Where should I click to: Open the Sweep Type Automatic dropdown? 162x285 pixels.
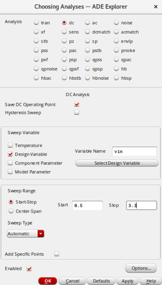tap(25, 234)
